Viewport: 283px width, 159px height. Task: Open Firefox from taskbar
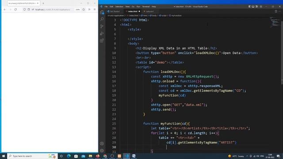(x=98, y=156)
